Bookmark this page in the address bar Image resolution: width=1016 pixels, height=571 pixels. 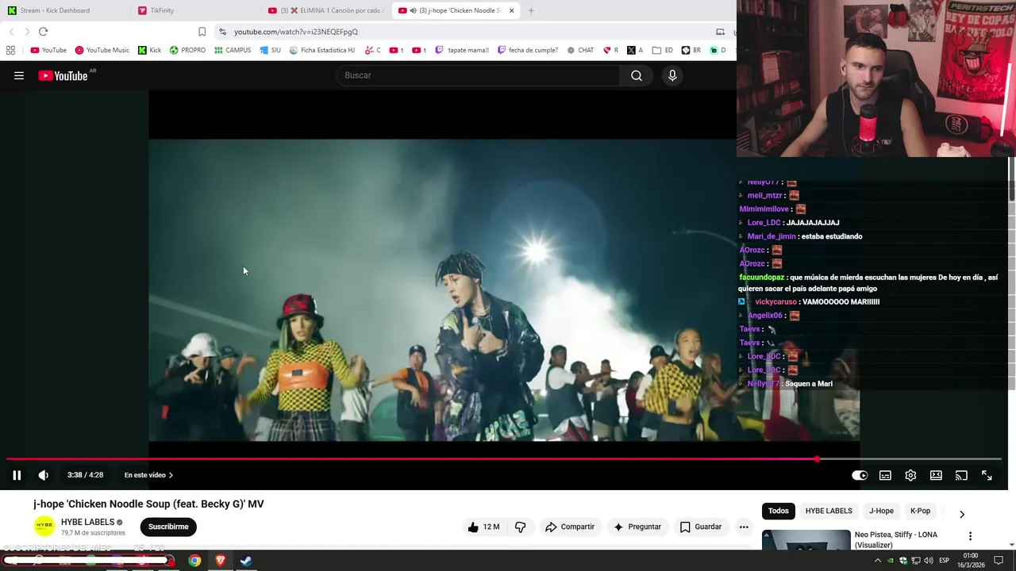(202, 32)
